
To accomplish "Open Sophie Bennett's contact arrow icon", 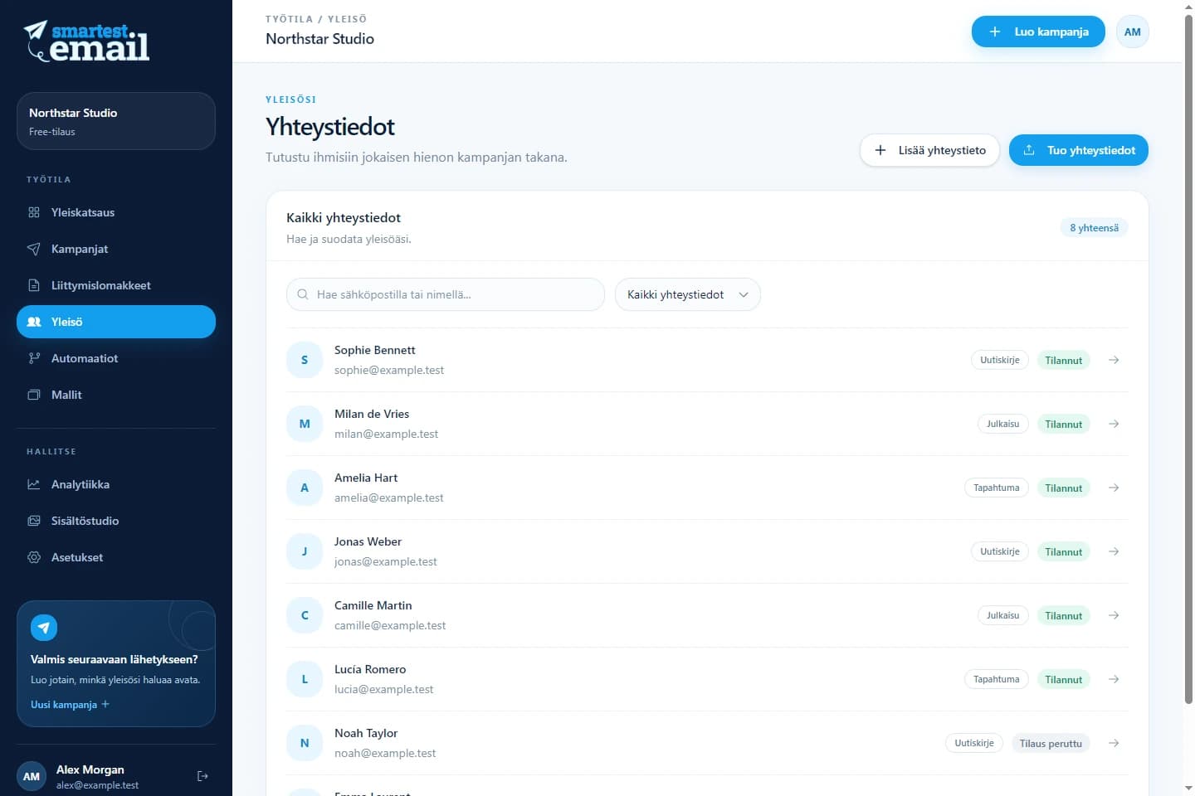I will pyautogui.click(x=1114, y=360).
